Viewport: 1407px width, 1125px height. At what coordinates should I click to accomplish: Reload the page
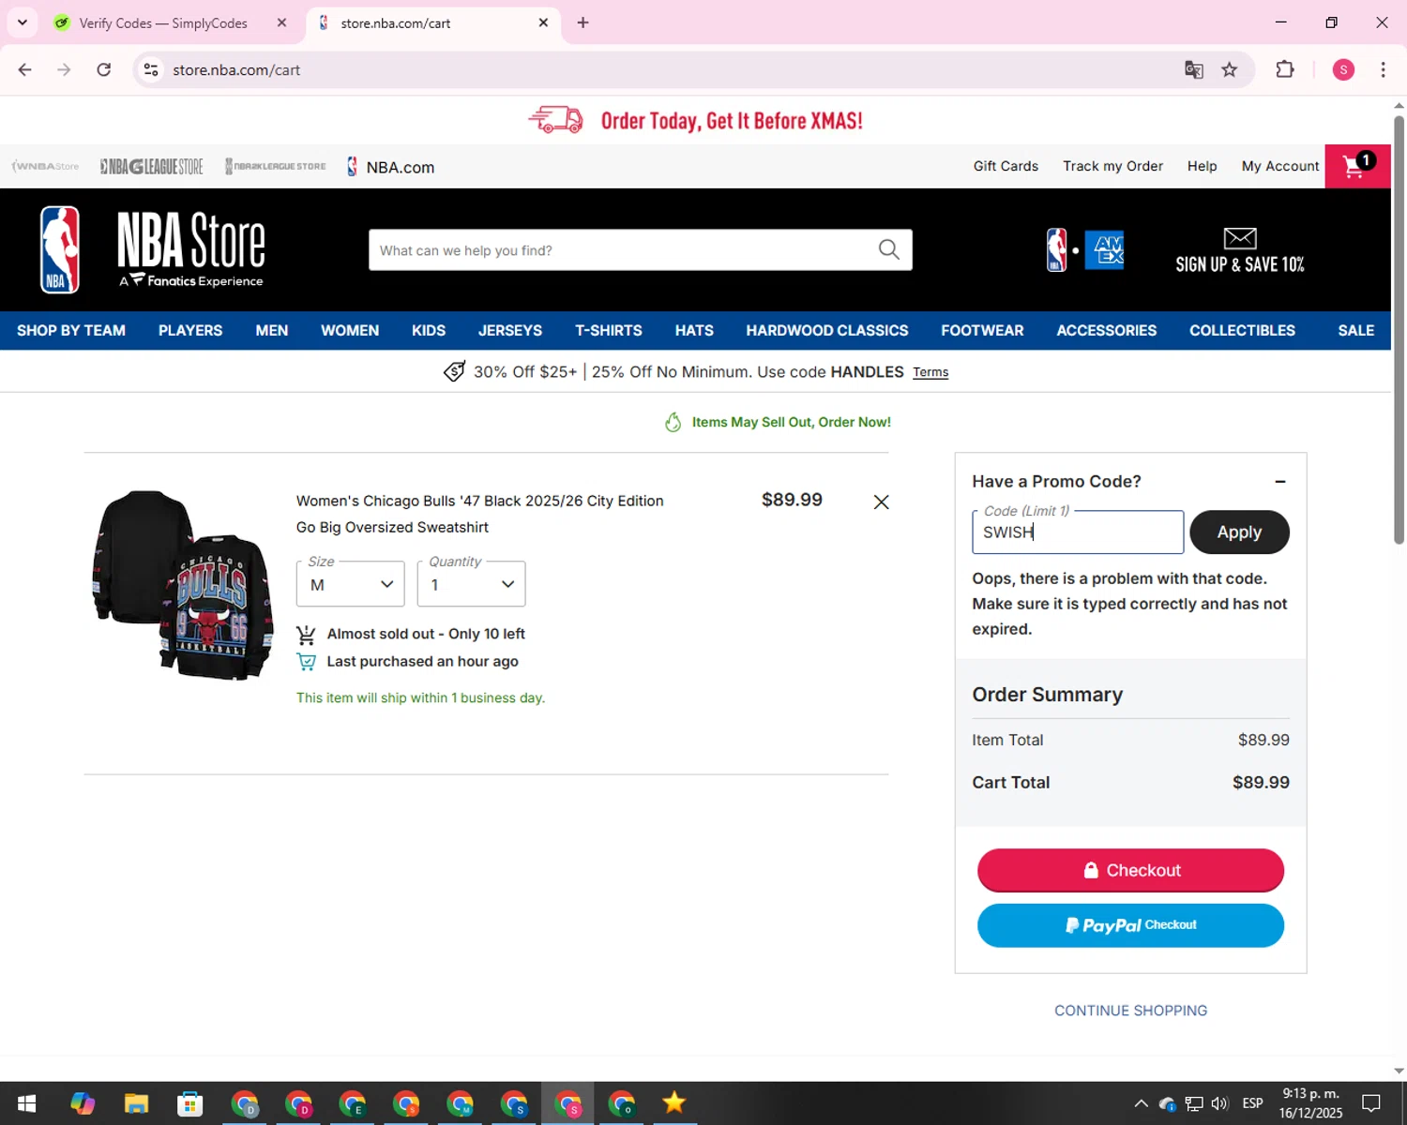click(x=104, y=69)
